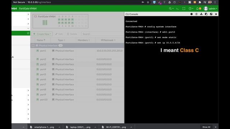The image size is (230, 129).
Task: Open the Chrome profile avatar
Action: coord(210,2)
